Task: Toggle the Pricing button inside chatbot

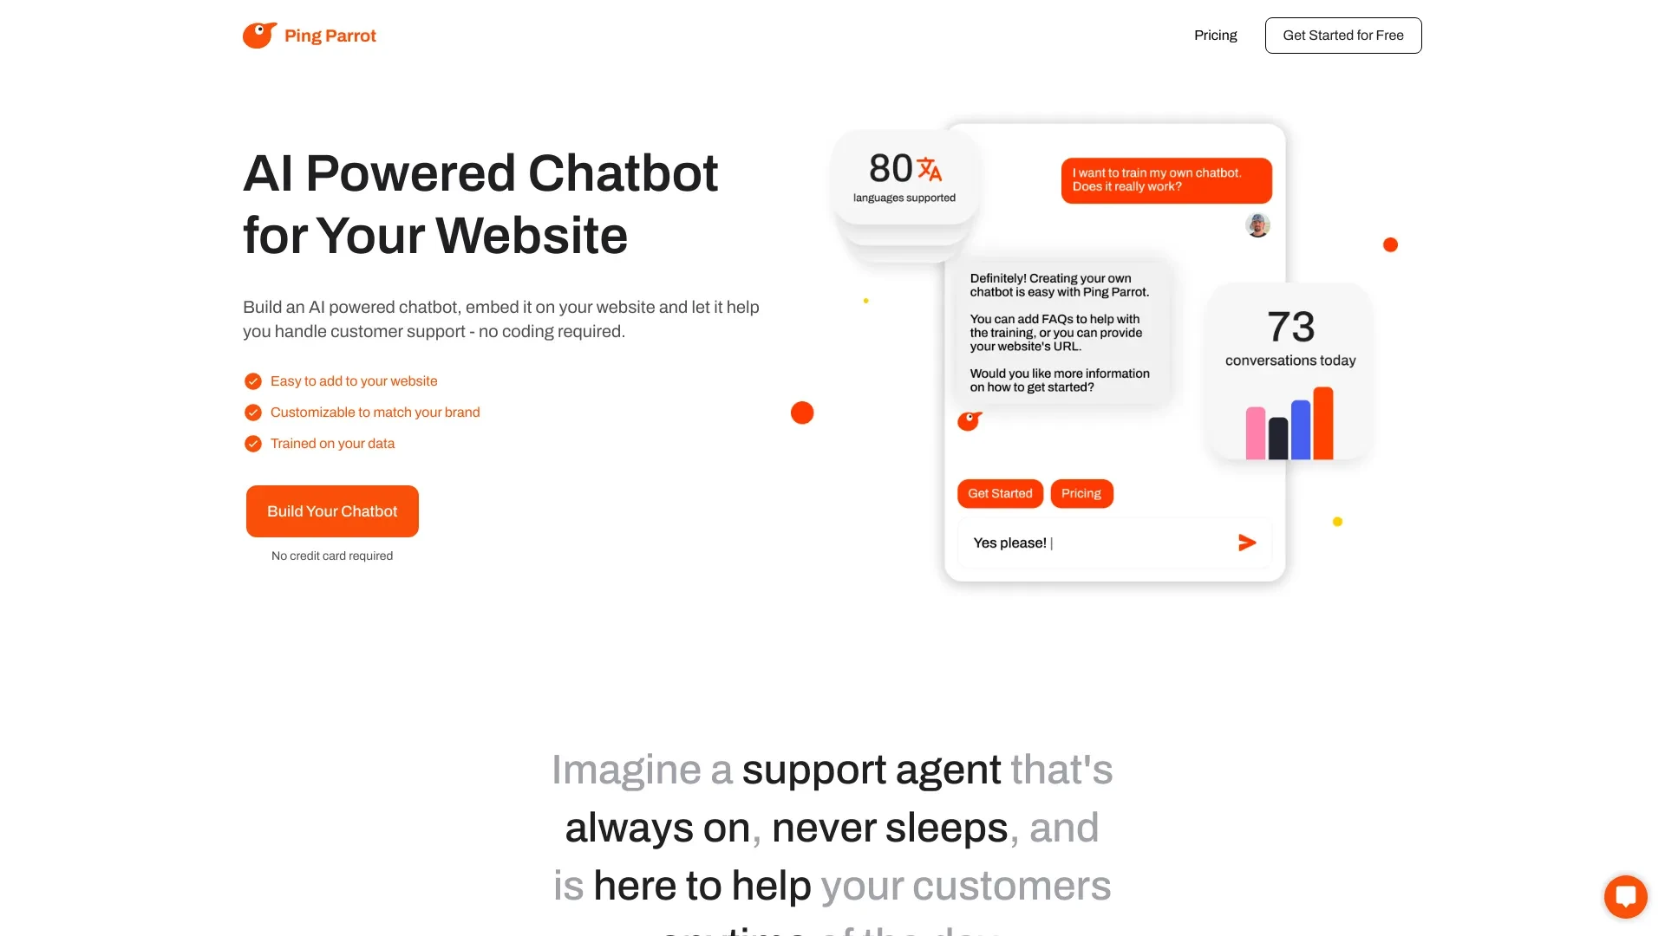Action: (1081, 494)
